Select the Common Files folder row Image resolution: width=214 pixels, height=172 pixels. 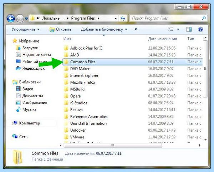(x=132, y=62)
